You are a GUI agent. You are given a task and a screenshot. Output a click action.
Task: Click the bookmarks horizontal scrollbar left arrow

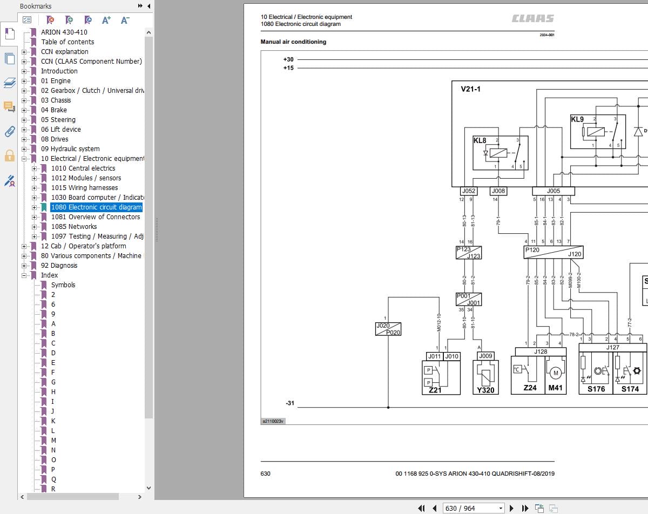[x=22, y=497]
